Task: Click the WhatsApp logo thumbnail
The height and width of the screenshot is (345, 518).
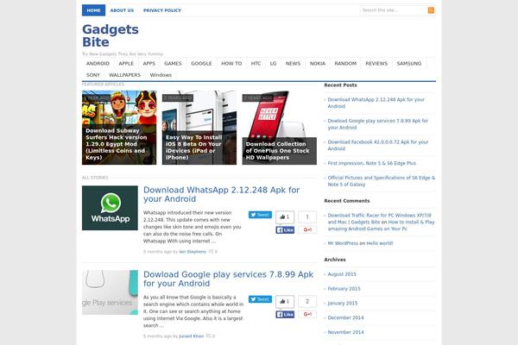Action: [x=110, y=208]
